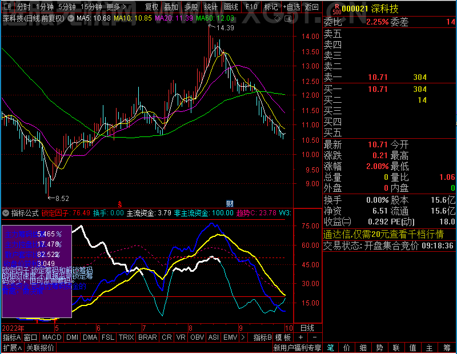The width and height of the screenshot is (457, 354).
Task: Add stock via +自选
Action: pos(291,7)
